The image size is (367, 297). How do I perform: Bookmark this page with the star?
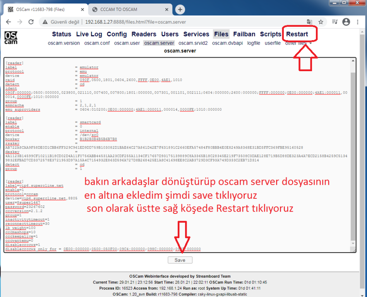[x=321, y=22]
